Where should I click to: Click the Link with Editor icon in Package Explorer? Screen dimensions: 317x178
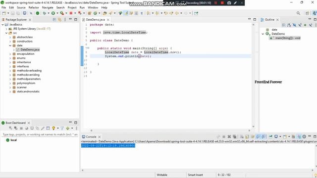59,20
